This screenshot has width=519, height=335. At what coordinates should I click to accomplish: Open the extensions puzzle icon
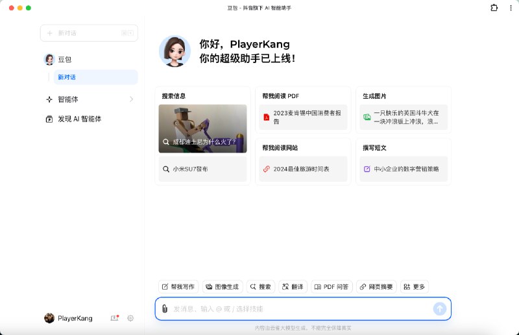[x=494, y=8]
